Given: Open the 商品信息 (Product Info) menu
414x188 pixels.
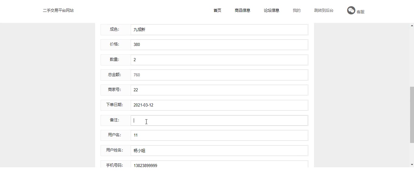Looking at the screenshot, I should (242, 10).
